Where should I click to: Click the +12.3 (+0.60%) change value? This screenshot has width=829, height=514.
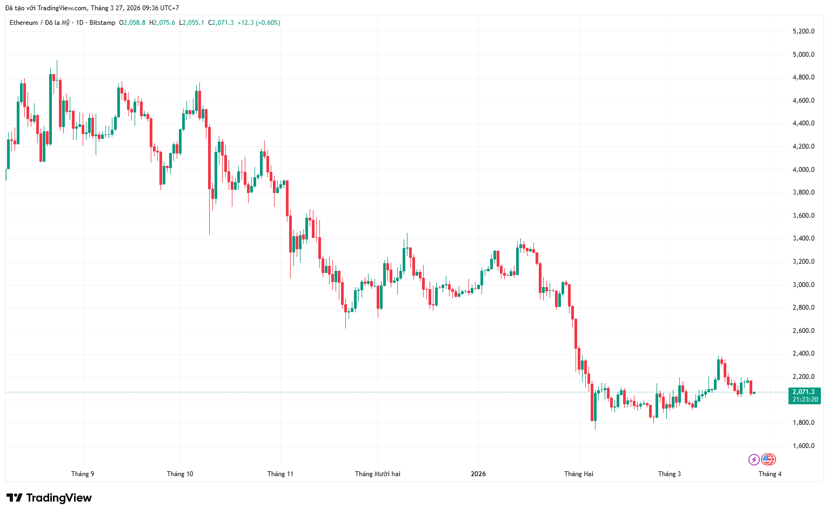(x=259, y=23)
